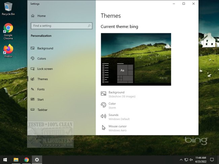
Task: Open Colors settings page
Action: click(61, 58)
